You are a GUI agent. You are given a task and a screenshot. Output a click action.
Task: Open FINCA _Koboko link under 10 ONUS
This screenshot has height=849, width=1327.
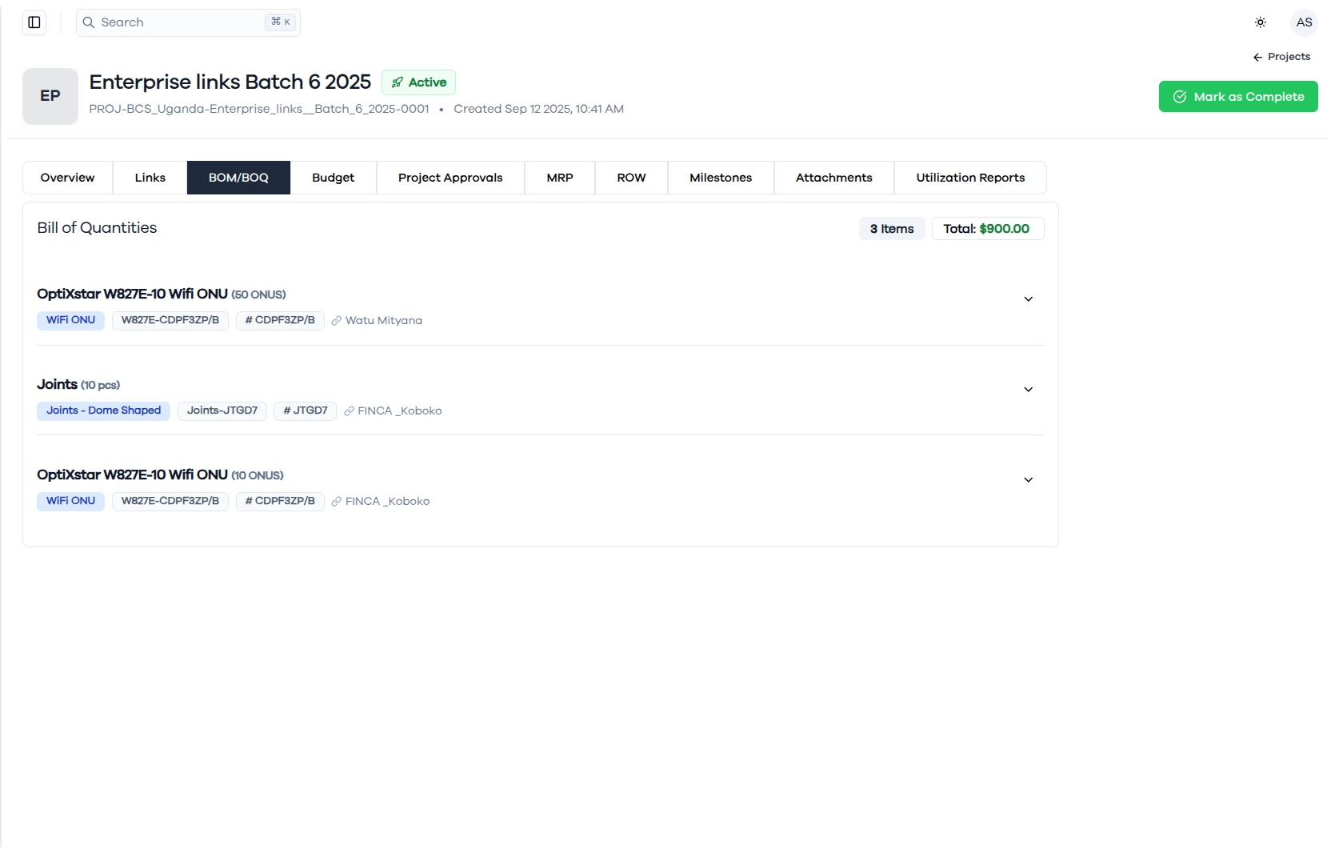click(x=388, y=502)
